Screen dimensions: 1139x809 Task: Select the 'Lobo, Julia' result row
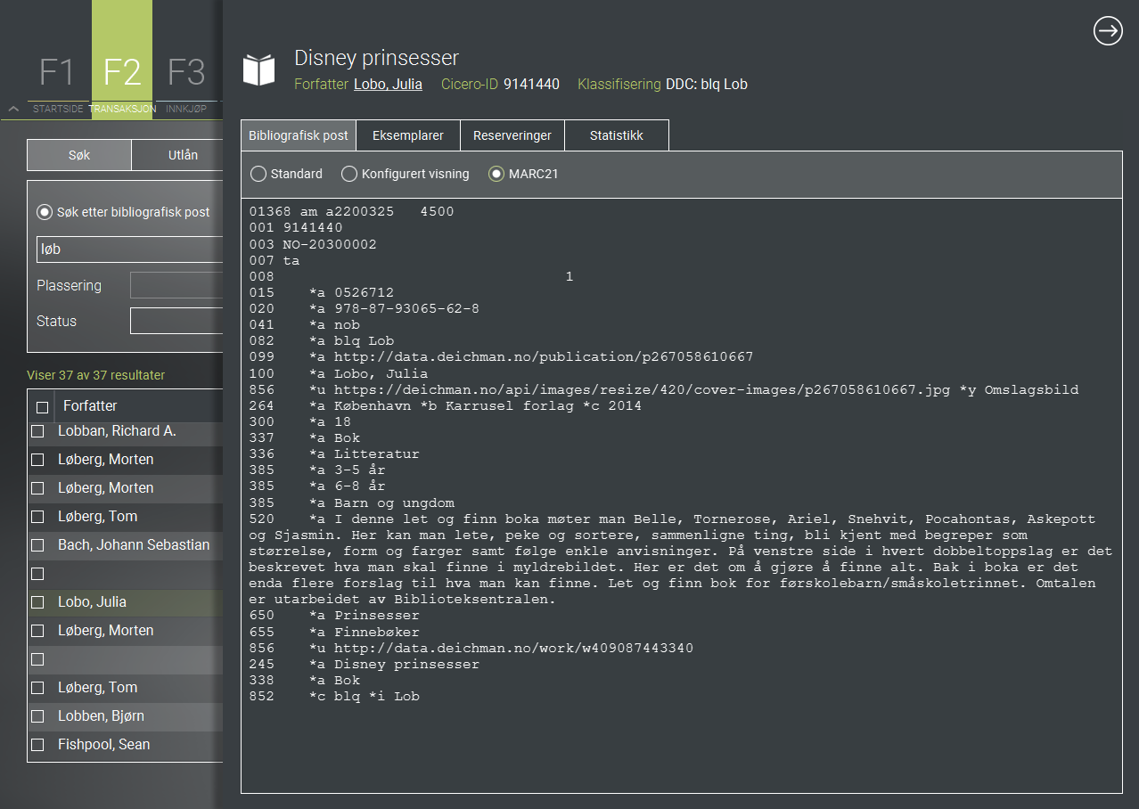(125, 602)
